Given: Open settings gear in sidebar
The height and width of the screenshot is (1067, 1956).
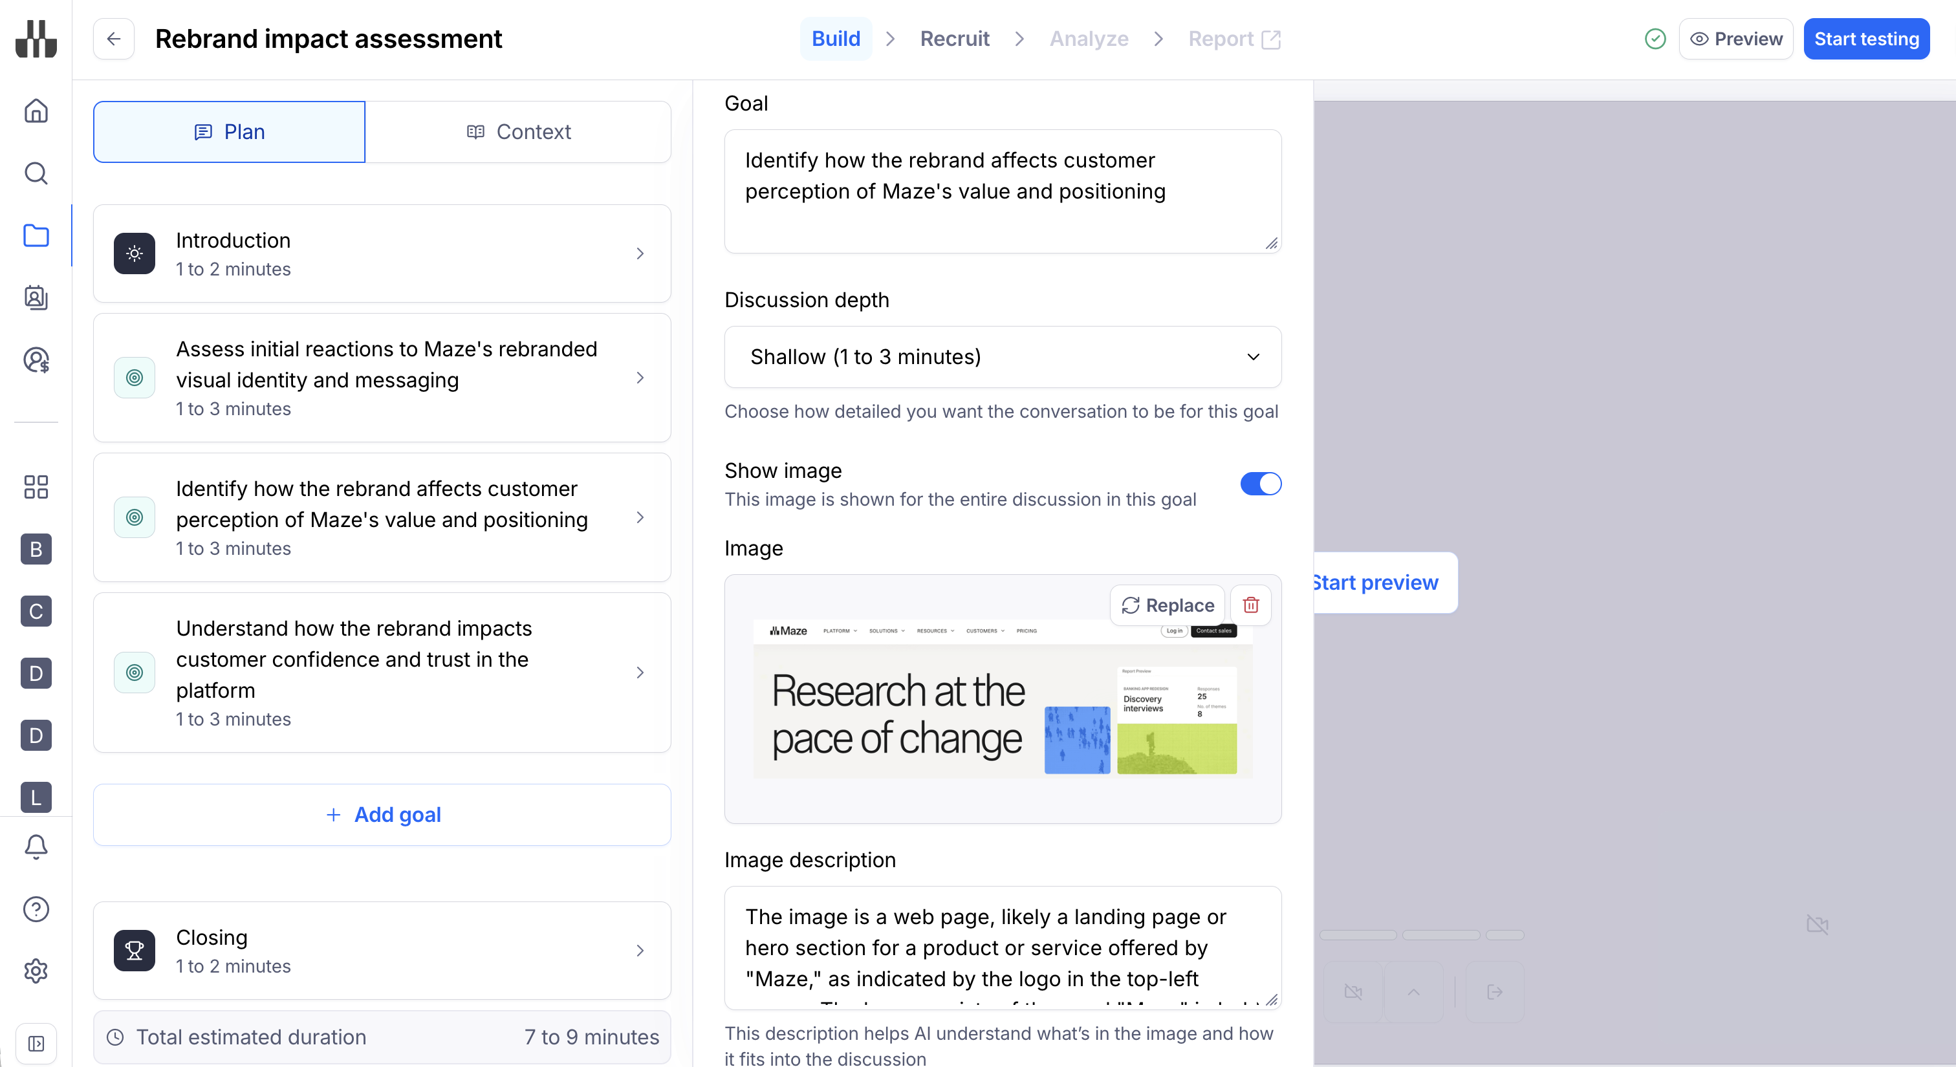Looking at the screenshot, I should point(36,971).
